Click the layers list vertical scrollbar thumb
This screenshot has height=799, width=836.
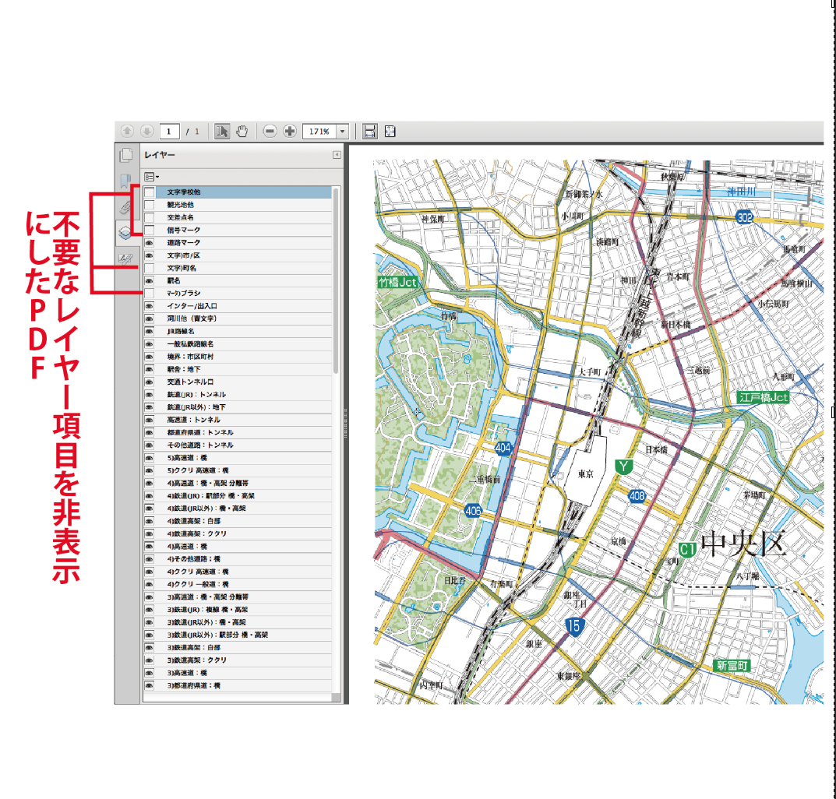tap(336, 280)
